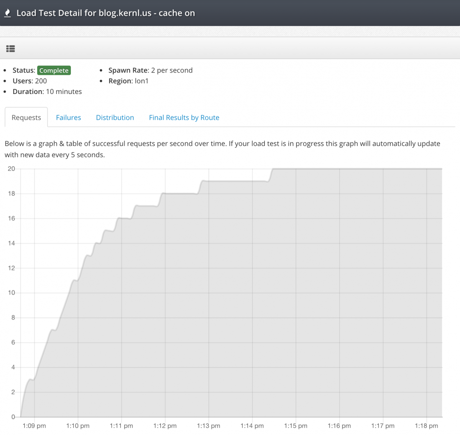This screenshot has height=435, width=460.
Task: Click the 1:15 pm time label
Action: 296,426
